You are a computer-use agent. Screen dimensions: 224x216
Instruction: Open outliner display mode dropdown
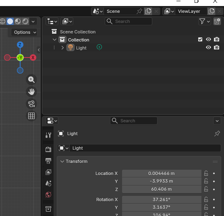coord(67,22)
